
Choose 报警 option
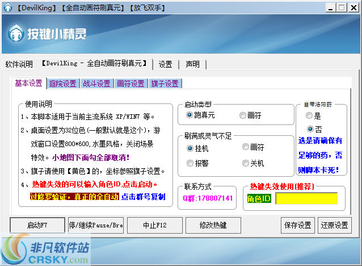(x=197, y=163)
